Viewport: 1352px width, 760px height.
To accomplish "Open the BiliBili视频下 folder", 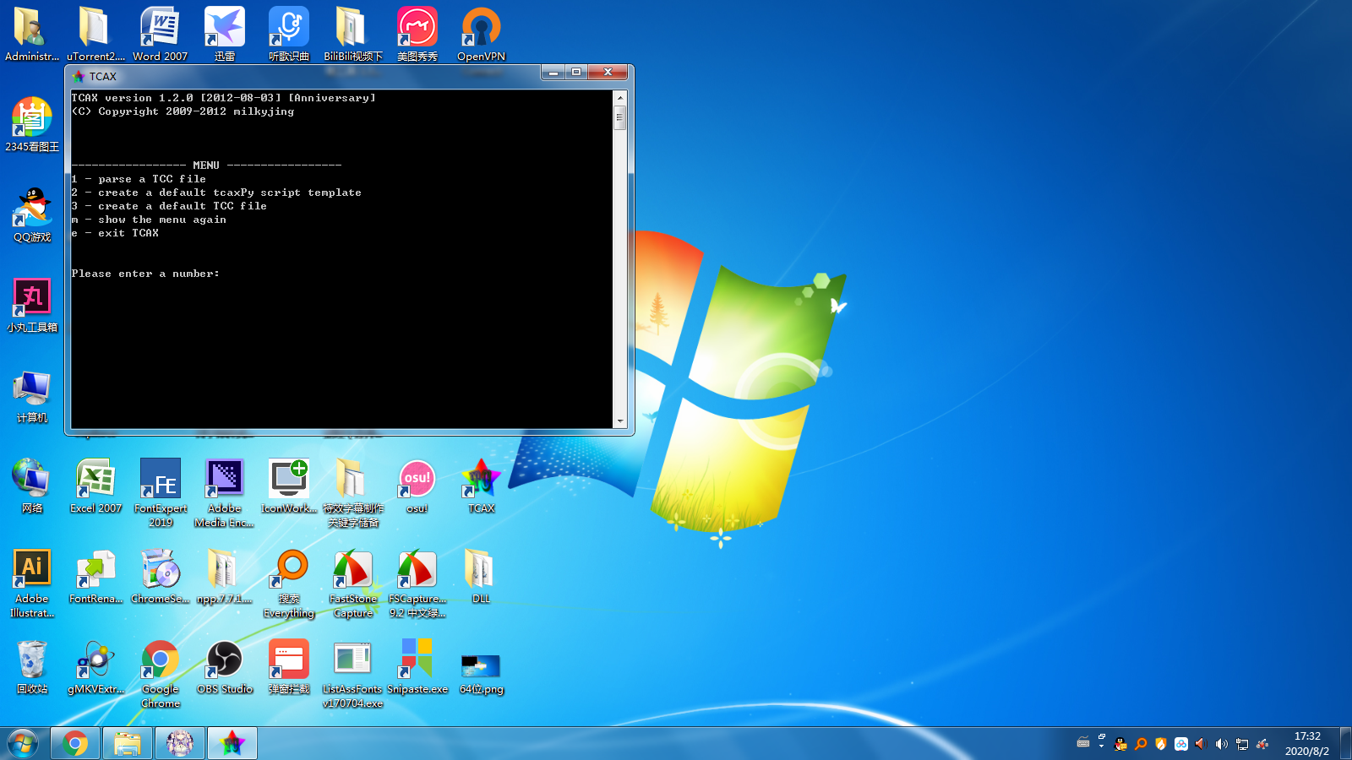I will (352, 34).
